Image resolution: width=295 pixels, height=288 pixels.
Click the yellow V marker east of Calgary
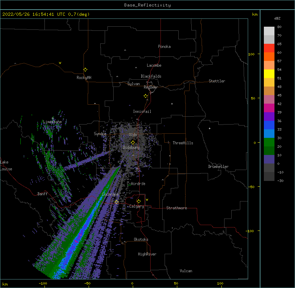pyautogui.click(x=147, y=200)
